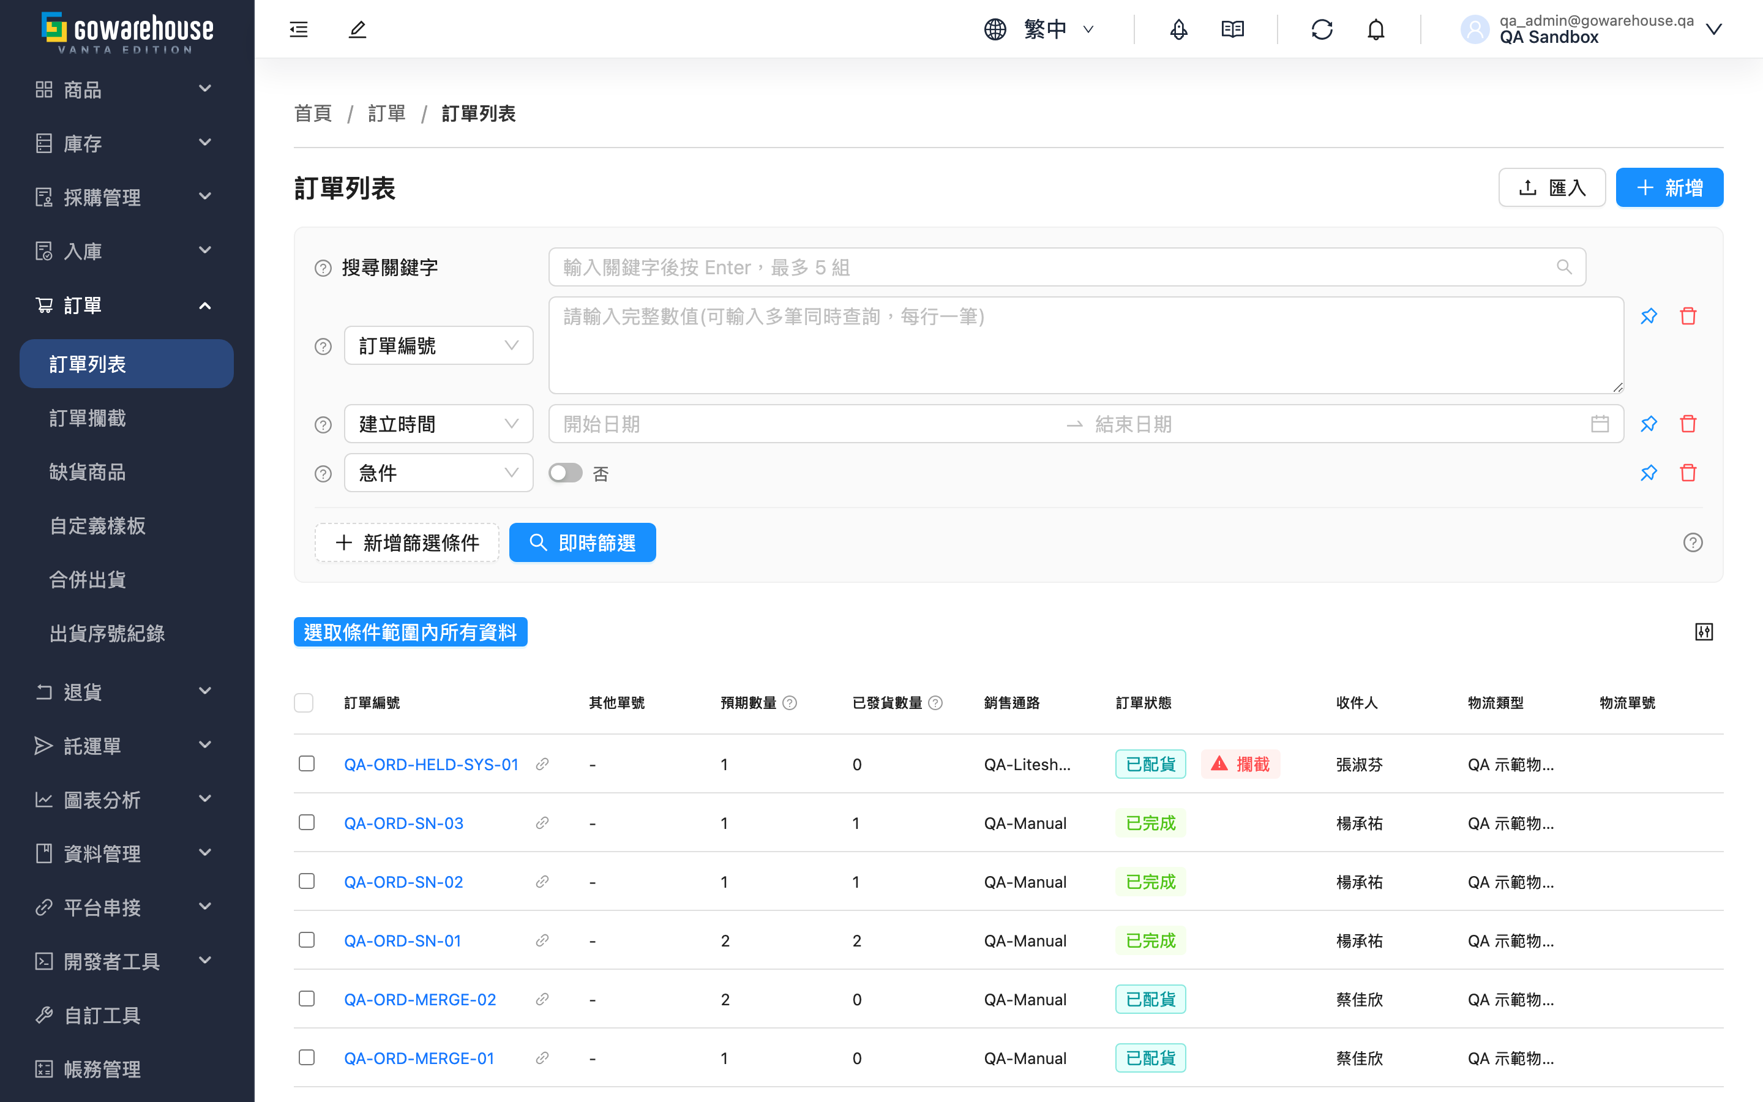Image resolution: width=1763 pixels, height=1102 pixels.
Task: Collapse the 訂單 sidebar menu
Action: point(127,305)
